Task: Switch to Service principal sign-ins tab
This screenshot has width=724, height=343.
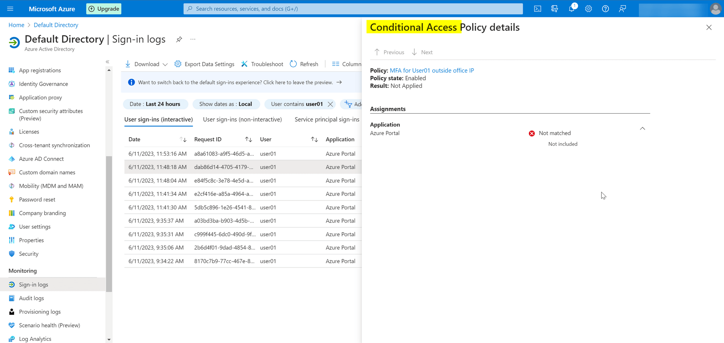Action: (327, 119)
